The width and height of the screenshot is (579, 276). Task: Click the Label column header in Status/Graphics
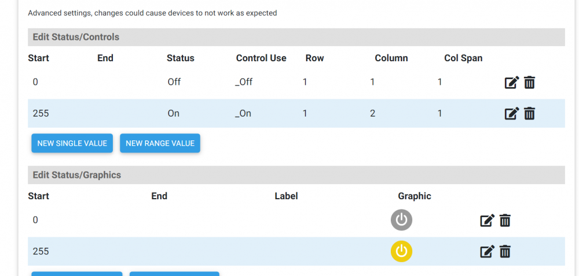click(x=286, y=196)
